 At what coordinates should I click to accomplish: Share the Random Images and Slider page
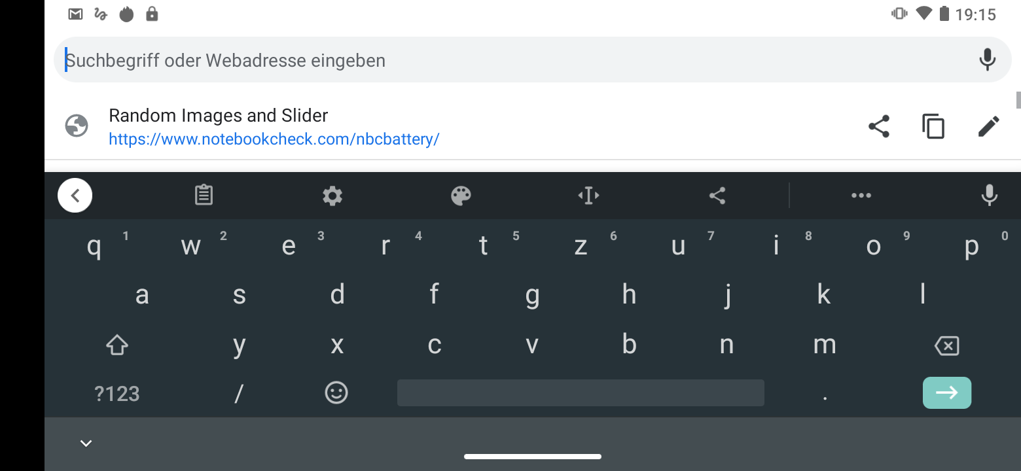[x=879, y=126]
